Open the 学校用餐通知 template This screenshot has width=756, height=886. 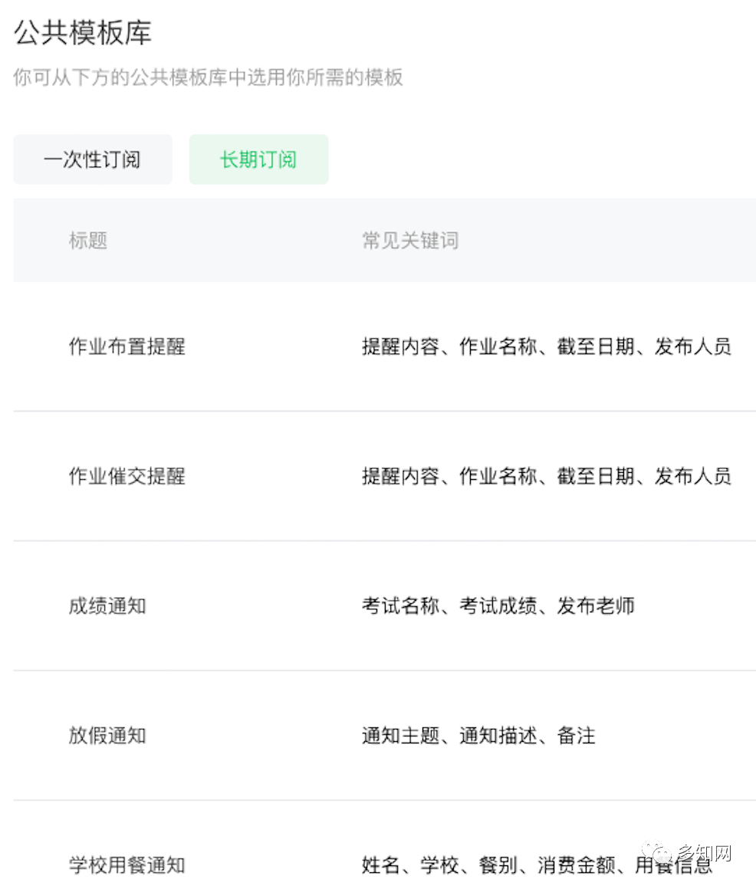[127, 865]
